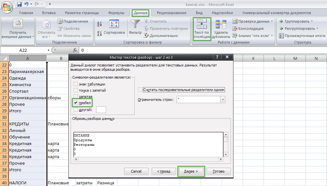Expand the 'Группировать' dropdown
Image resolution: width=327 pixels, height=186 pixels.
click(x=312, y=22)
